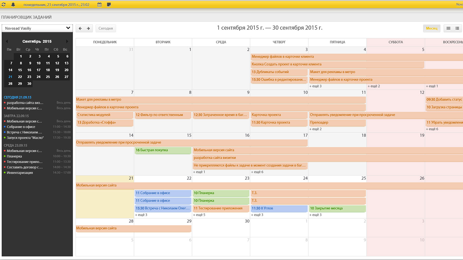Expand '+ ещё 1' on Wednesday 16
The width and height of the screenshot is (463, 260).
point(199,172)
